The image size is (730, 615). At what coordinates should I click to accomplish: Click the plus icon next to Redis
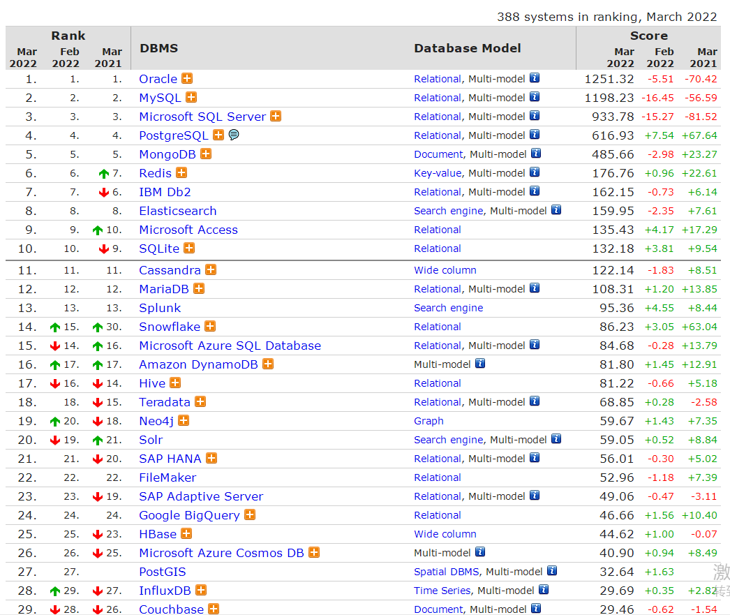(x=181, y=172)
